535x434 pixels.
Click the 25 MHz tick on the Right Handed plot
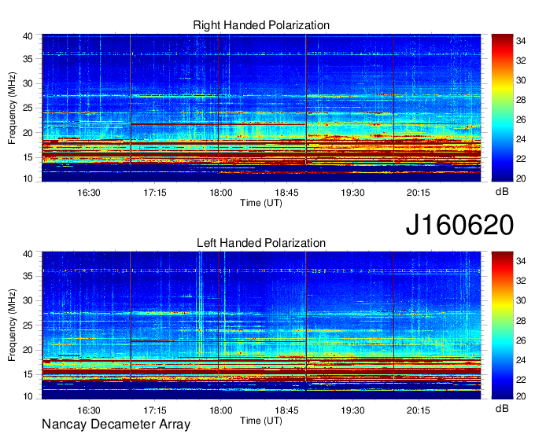(x=28, y=108)
